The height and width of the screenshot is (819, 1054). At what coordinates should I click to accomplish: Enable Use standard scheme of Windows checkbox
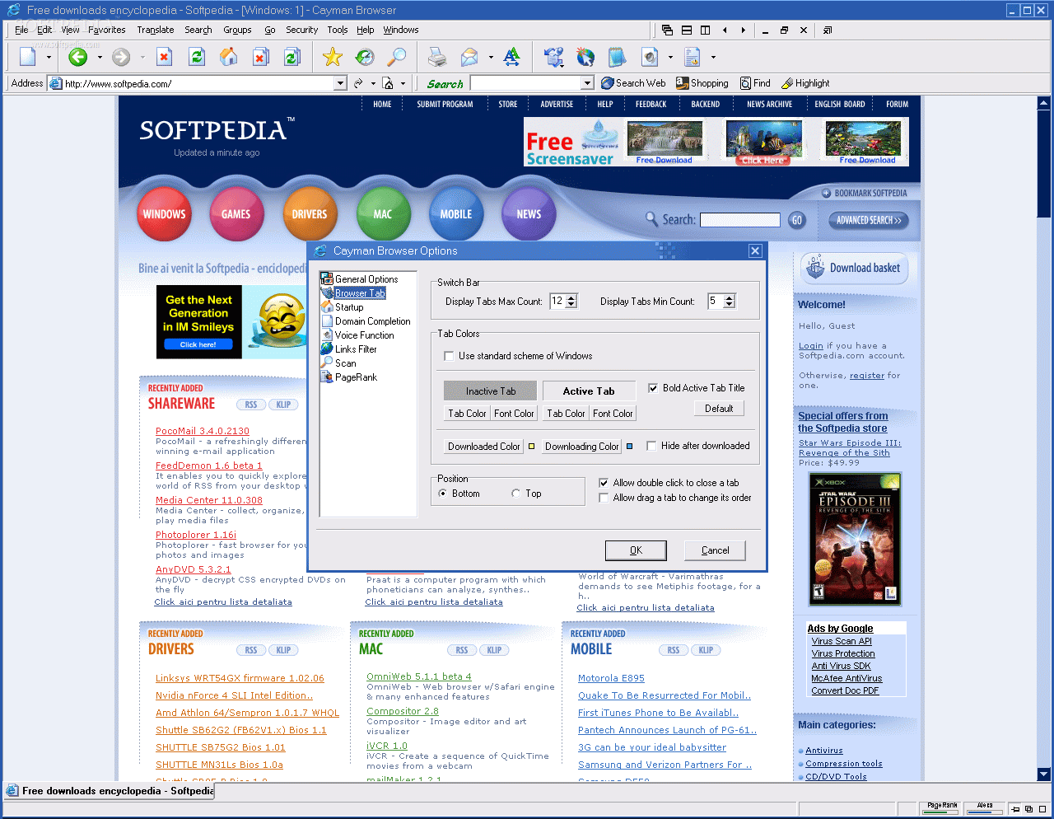[x=449, y=356]
